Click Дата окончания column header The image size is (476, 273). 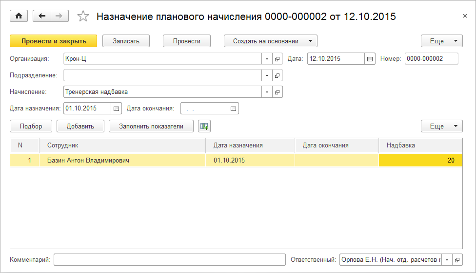pos(337,145)
